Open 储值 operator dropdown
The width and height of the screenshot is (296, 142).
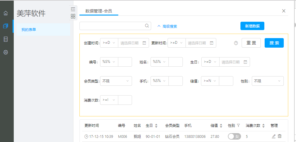pos(210,81)
